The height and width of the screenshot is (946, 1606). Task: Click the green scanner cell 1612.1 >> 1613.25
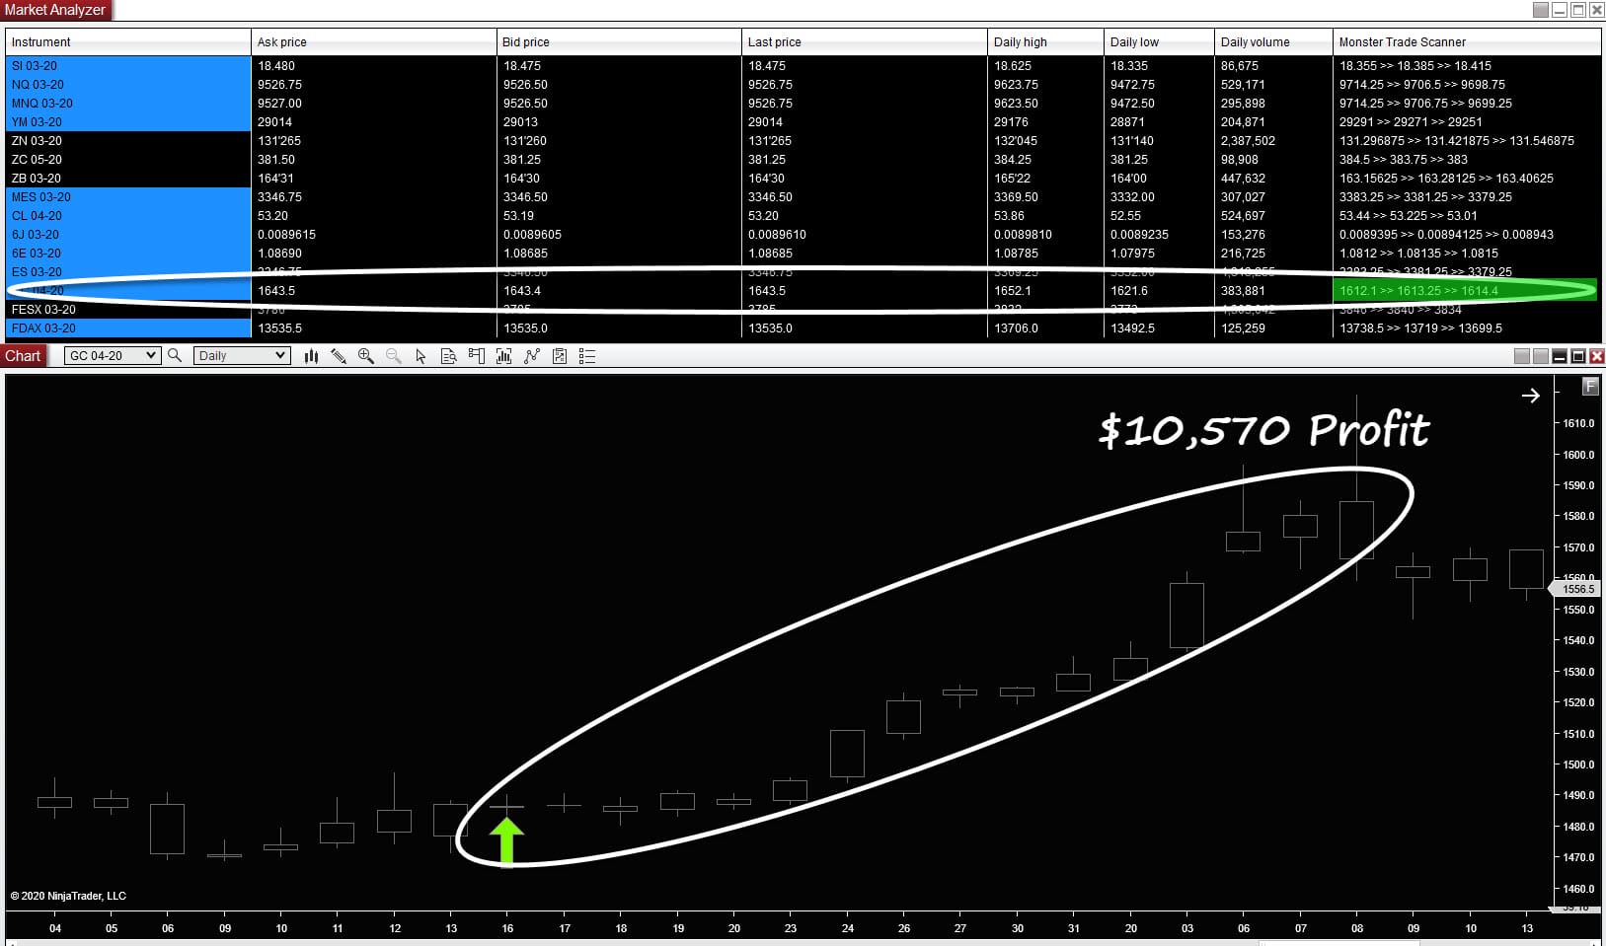click(x=1466, y=291)
